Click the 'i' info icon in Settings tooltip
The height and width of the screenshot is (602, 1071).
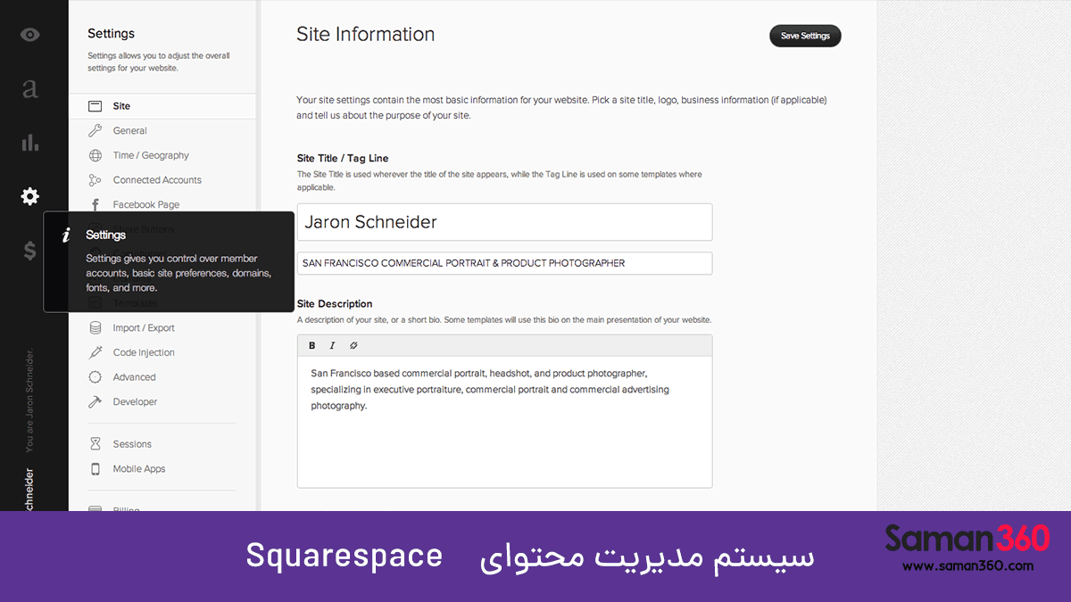click(x=65, y=235)
